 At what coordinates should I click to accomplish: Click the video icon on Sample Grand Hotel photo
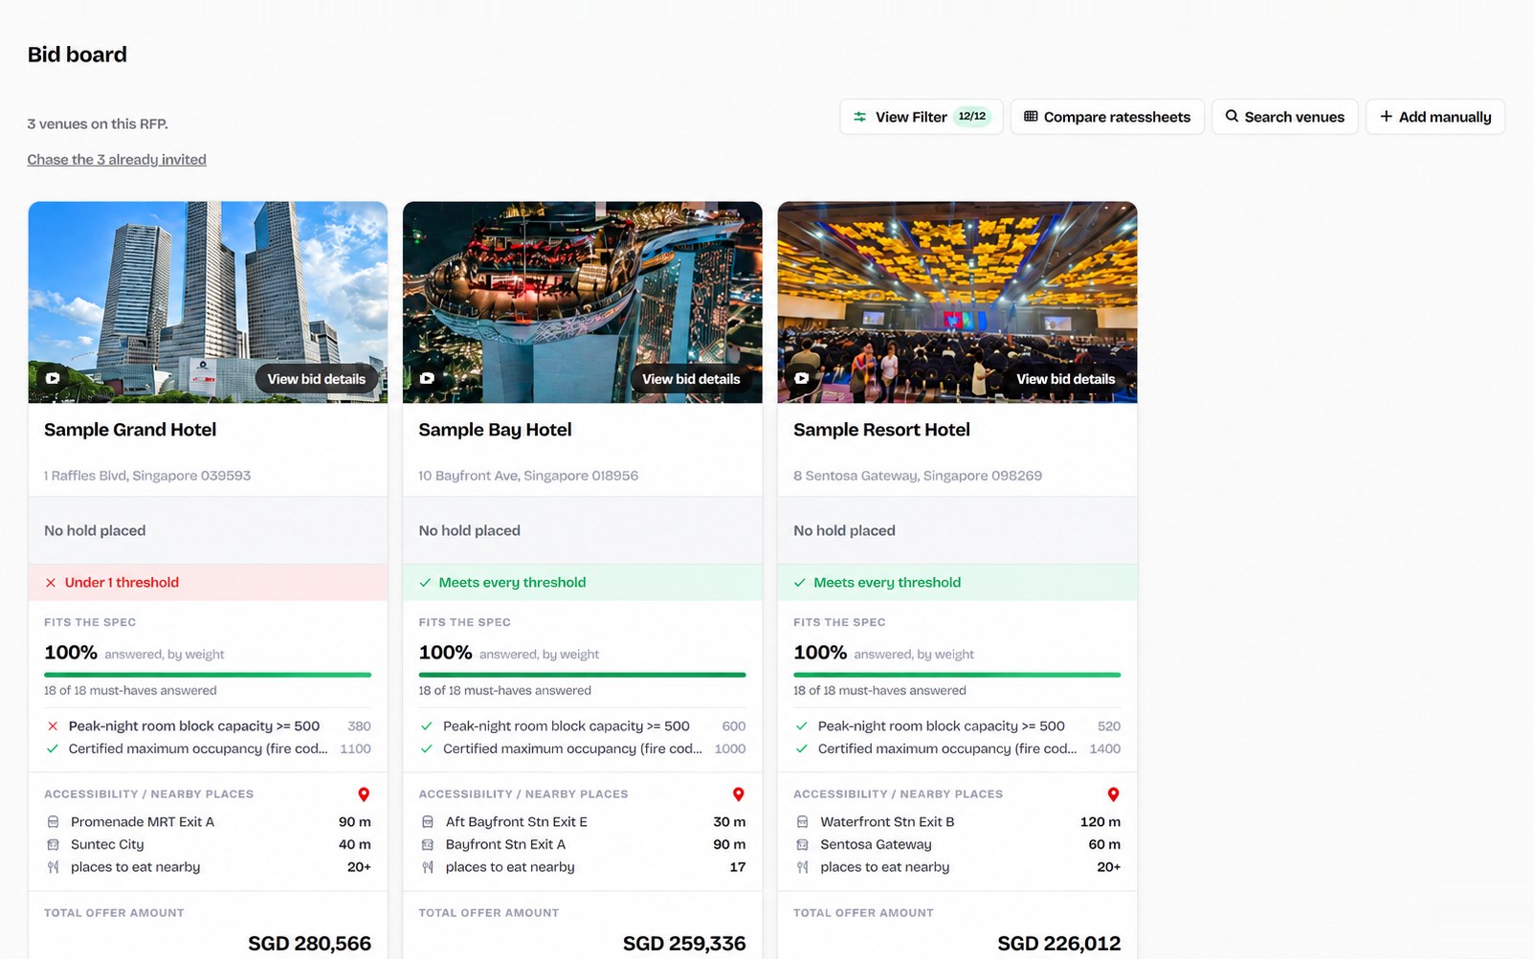tap(53, 379)
